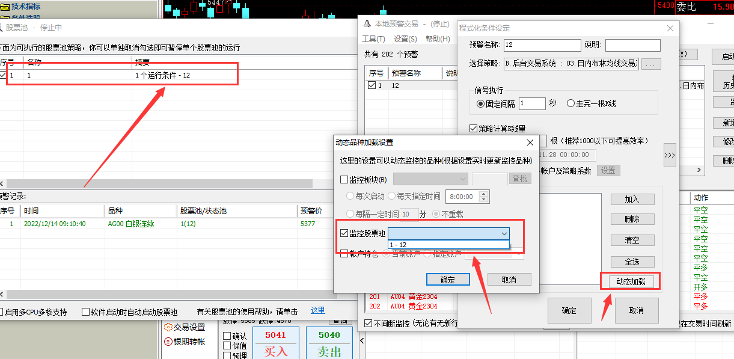
Task: Click the 删除 button in condition dialog
Action: click(632, 219)
